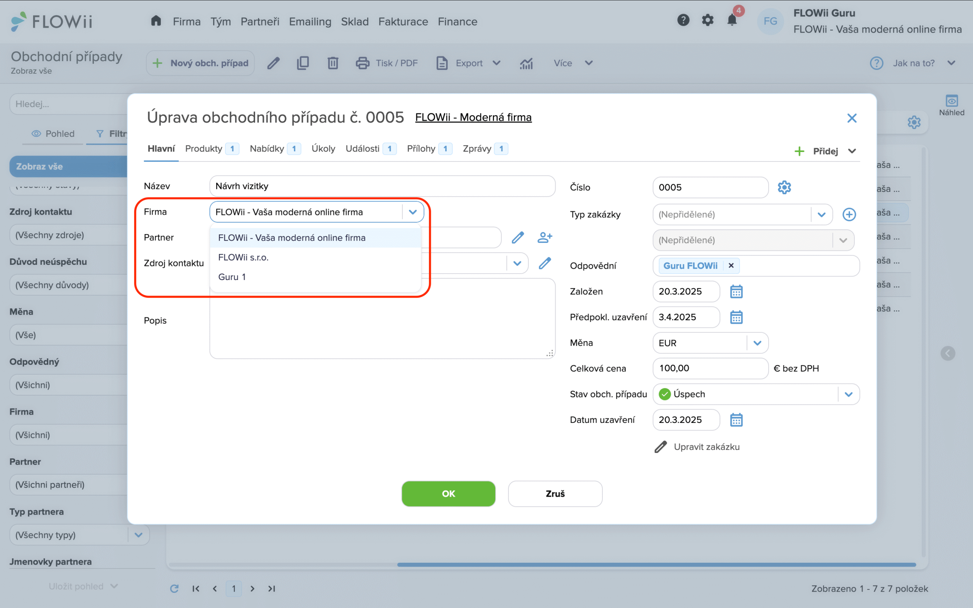Go to next page arrow
Image resolution: width=973 pixels, height=608 pixels.
tap(252, 589)
